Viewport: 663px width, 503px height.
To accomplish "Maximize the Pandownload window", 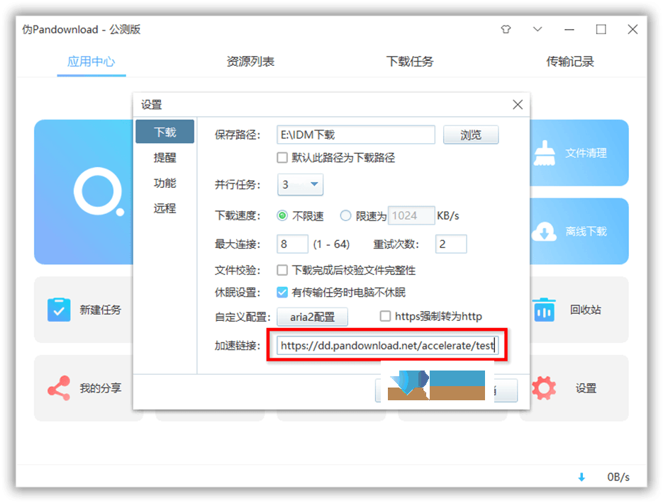I will (601, 29).
